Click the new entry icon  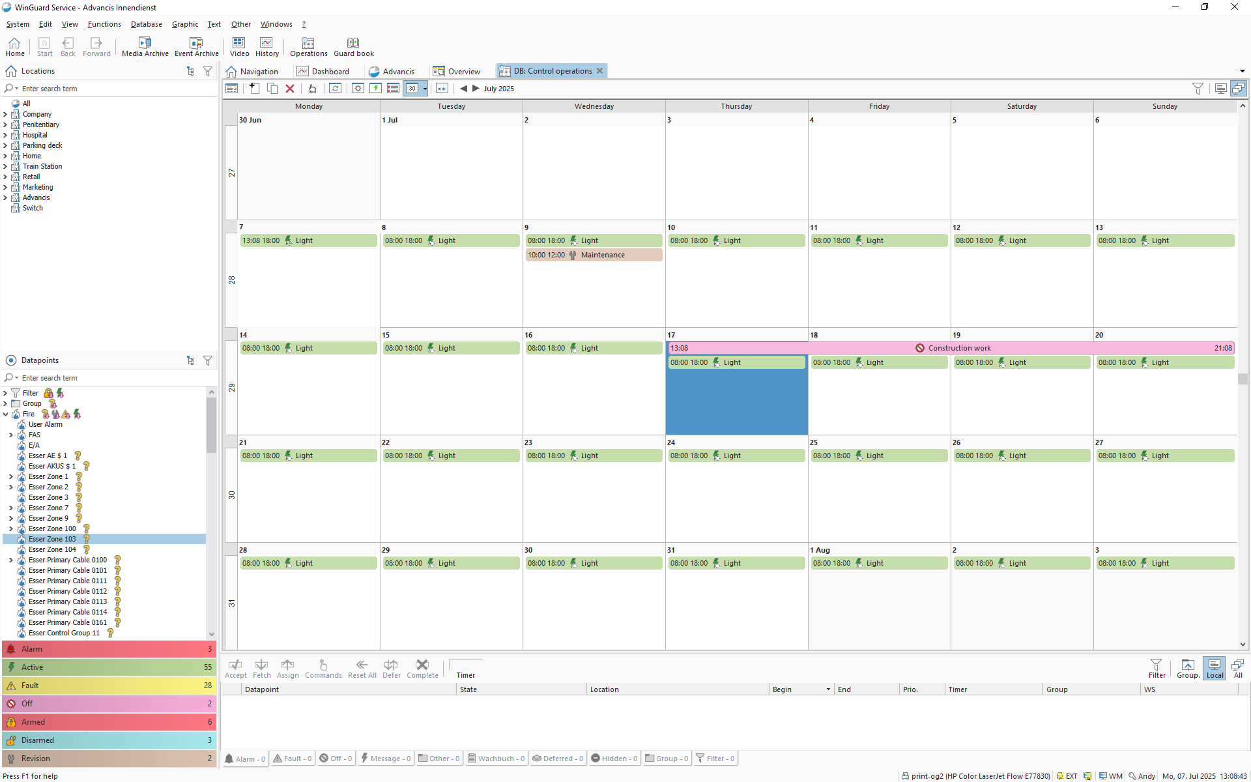(x=255, y=89)
